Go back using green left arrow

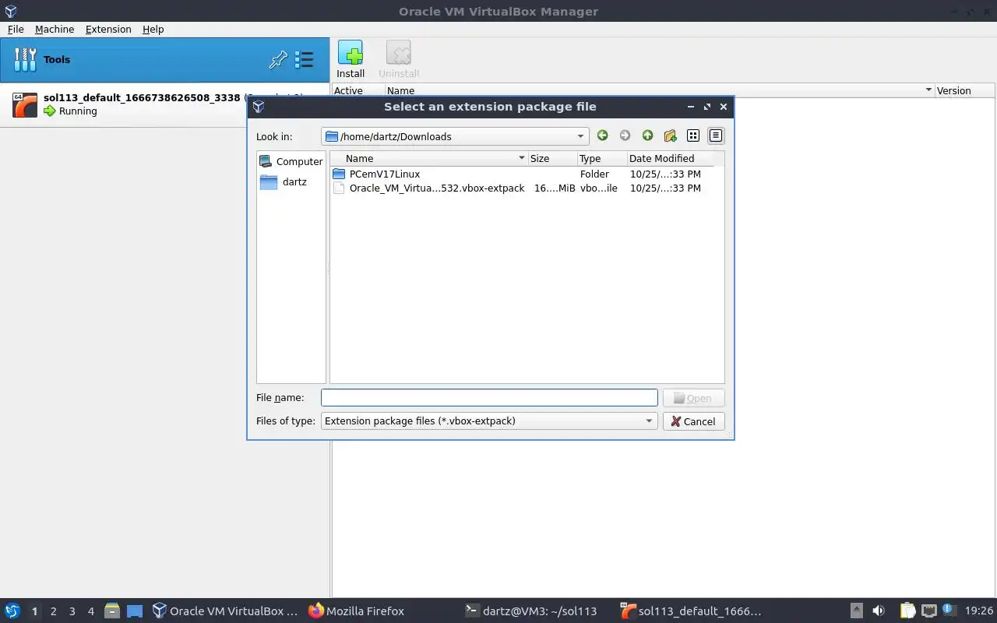(x=602, y=136)
